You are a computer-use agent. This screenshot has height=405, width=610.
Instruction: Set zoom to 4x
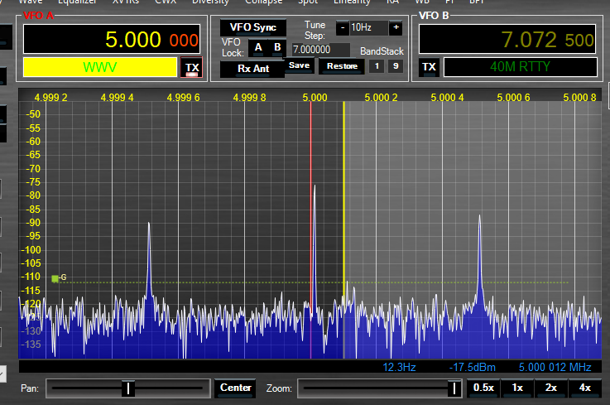[x=584, y=388]
